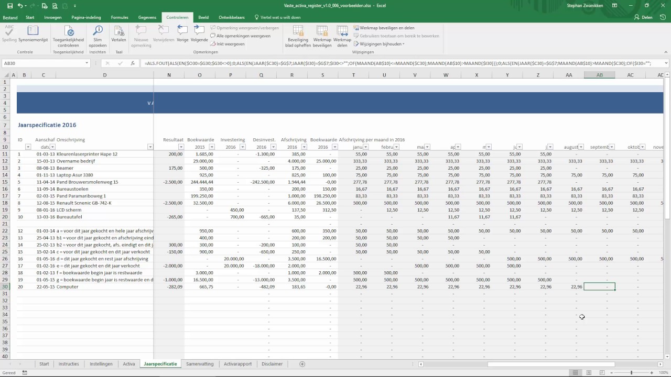Switch to the Beeld tab
The image size is (671, 377).
pos(203,17)
